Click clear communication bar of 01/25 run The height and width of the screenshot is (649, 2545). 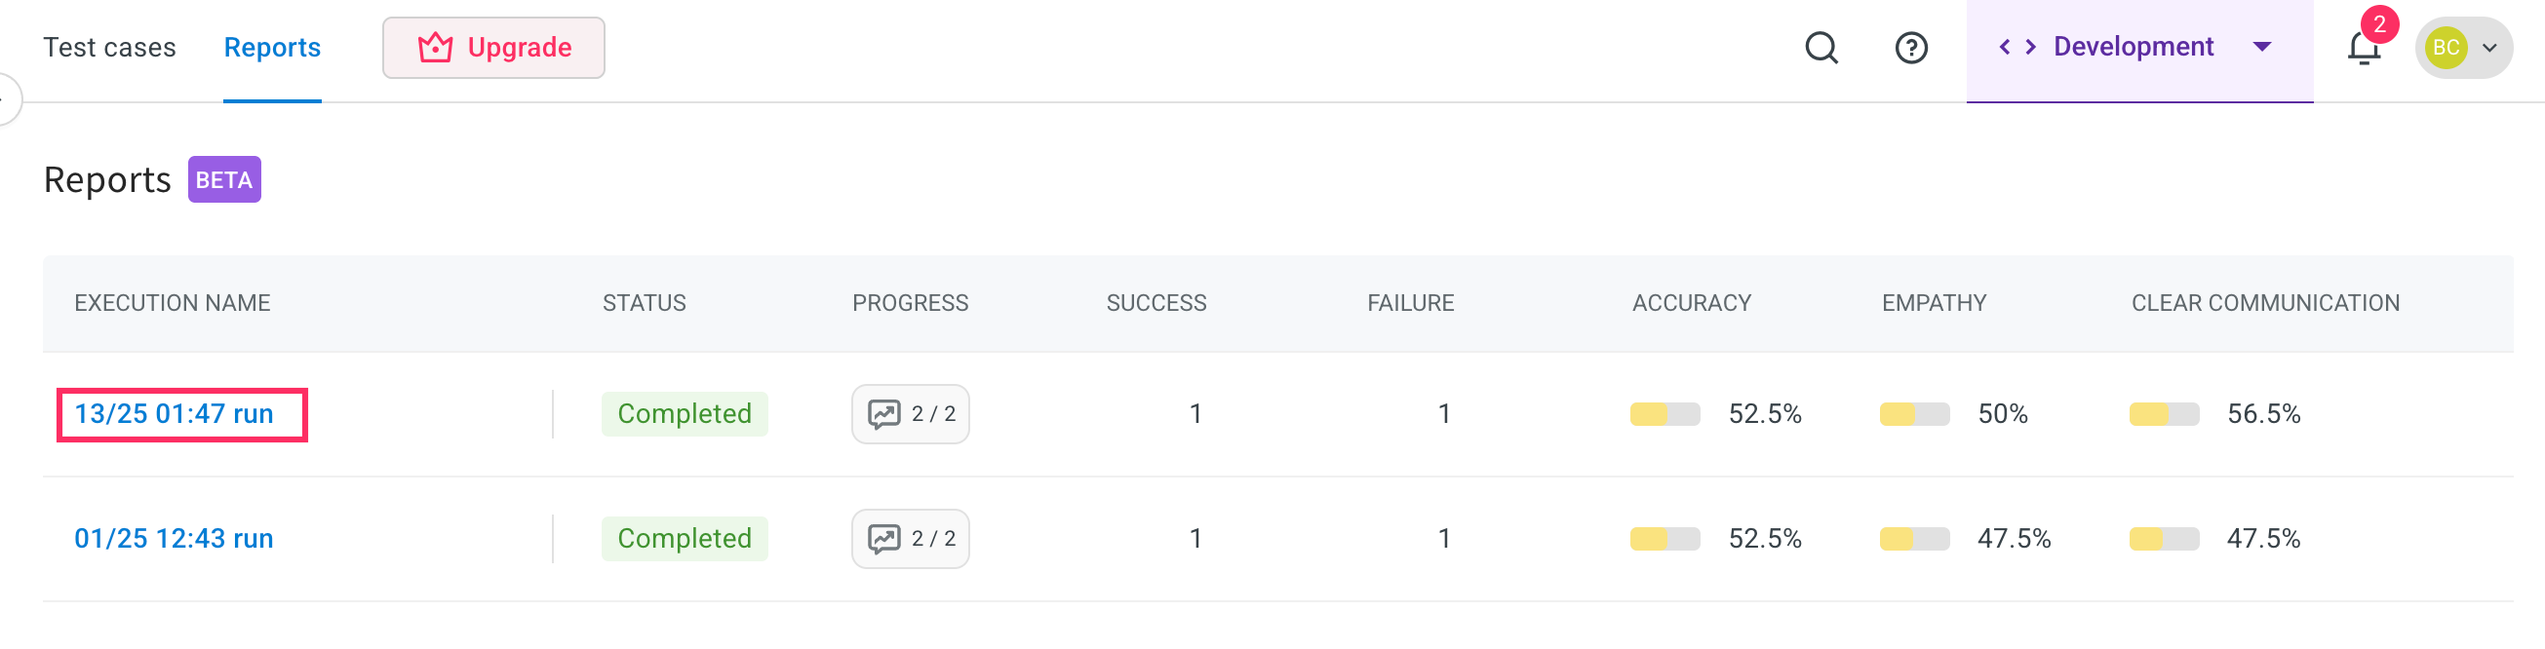(2164, 538)
